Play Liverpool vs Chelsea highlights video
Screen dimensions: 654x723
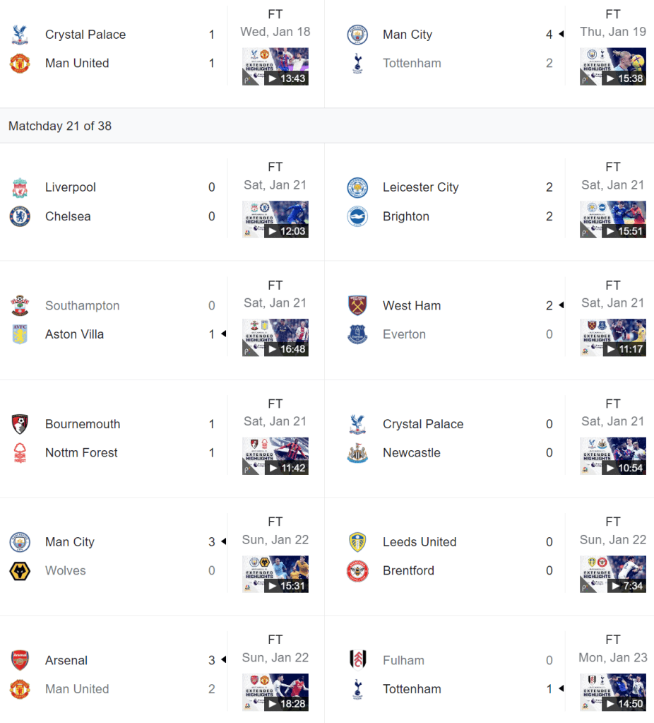(x=275, y=220)
